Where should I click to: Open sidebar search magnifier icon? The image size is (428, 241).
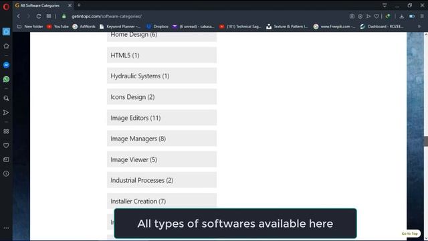(x=6, y=98)
